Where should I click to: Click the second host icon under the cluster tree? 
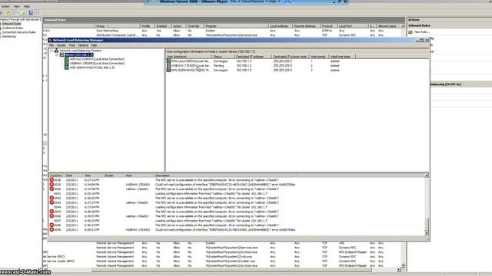(67, 63)
